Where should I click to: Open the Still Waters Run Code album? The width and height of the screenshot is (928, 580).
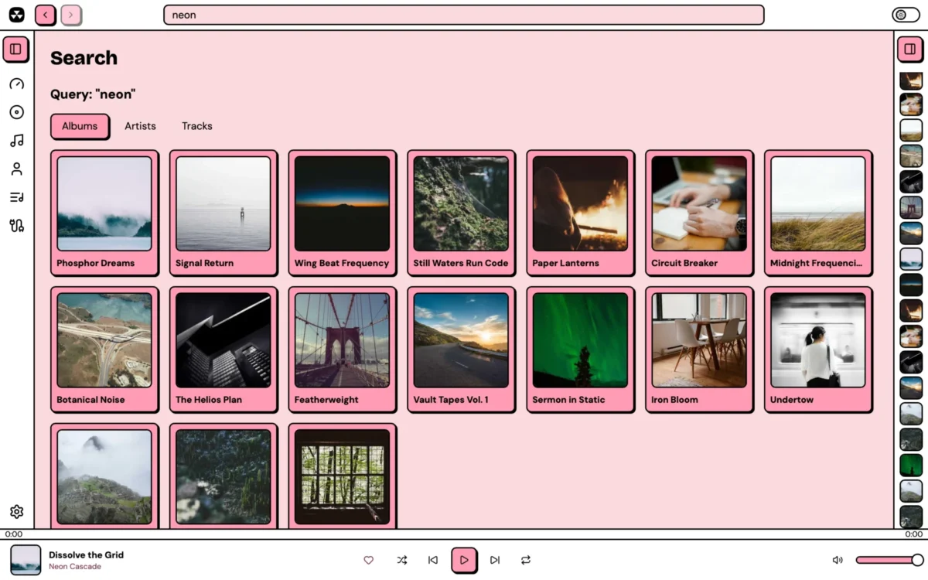tap(462, 213)
